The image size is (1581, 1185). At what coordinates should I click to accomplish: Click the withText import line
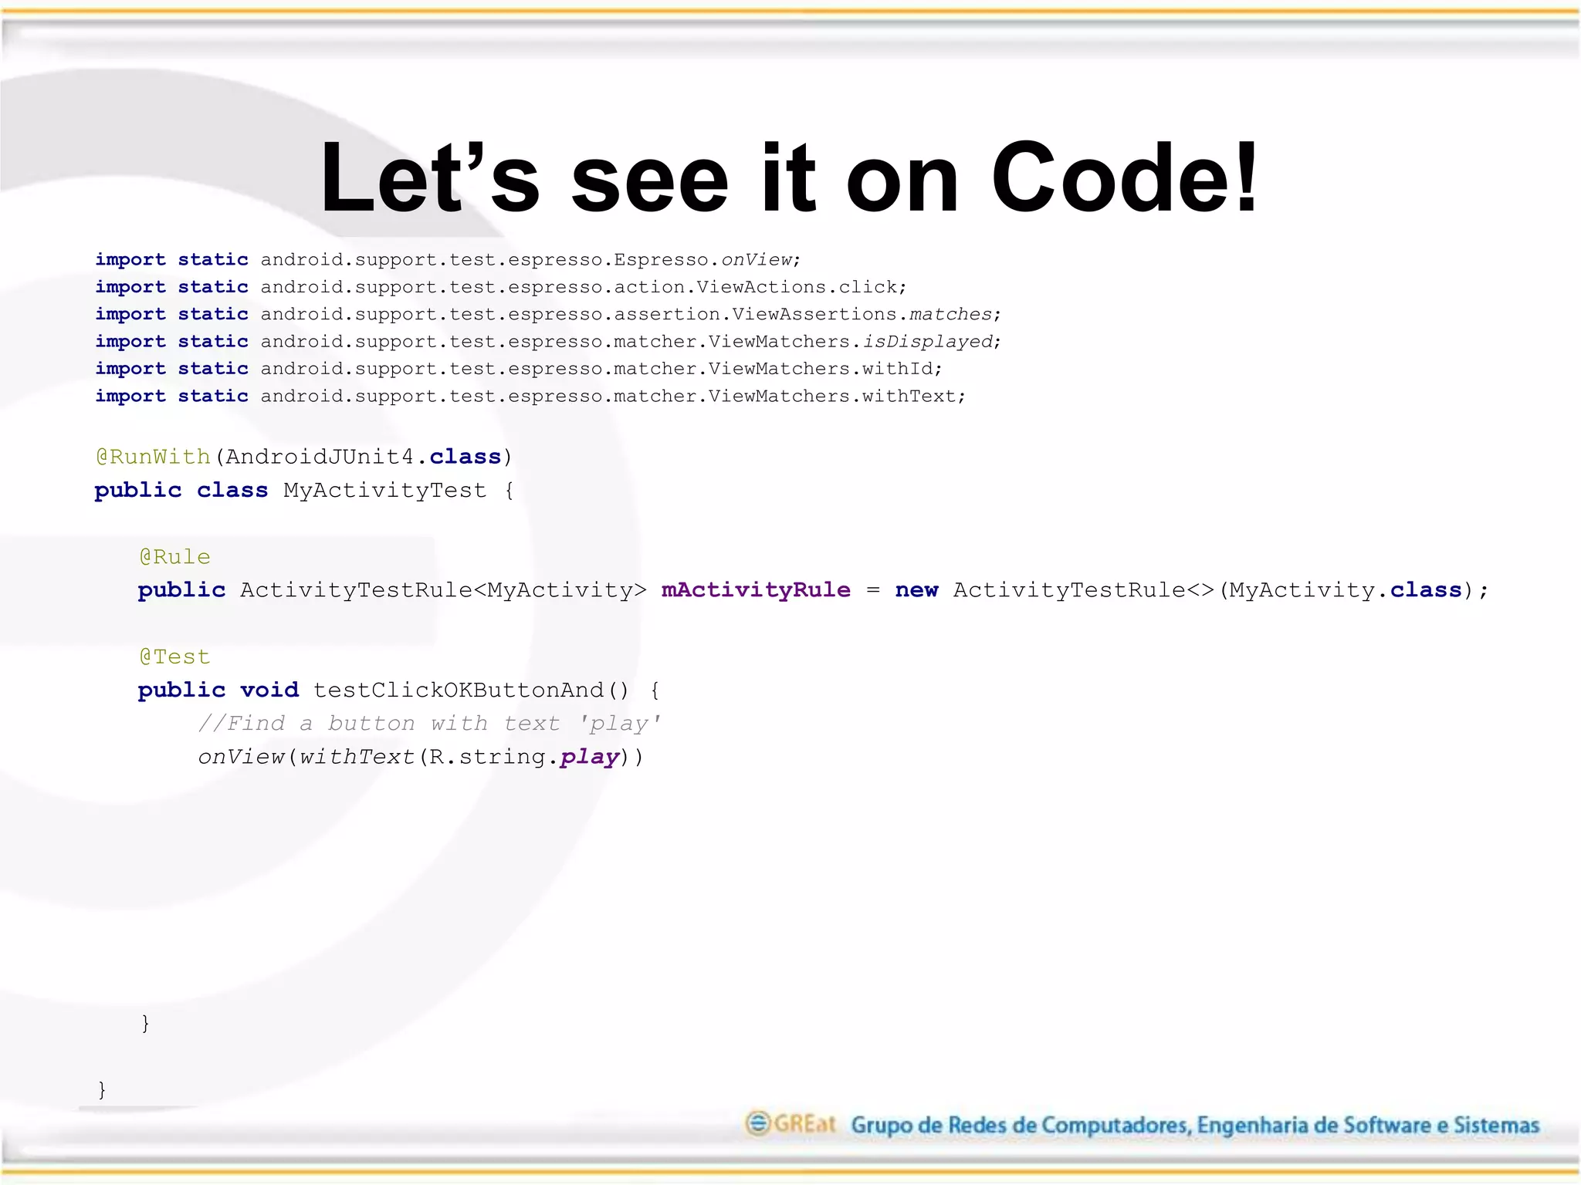tap(530, 397)
